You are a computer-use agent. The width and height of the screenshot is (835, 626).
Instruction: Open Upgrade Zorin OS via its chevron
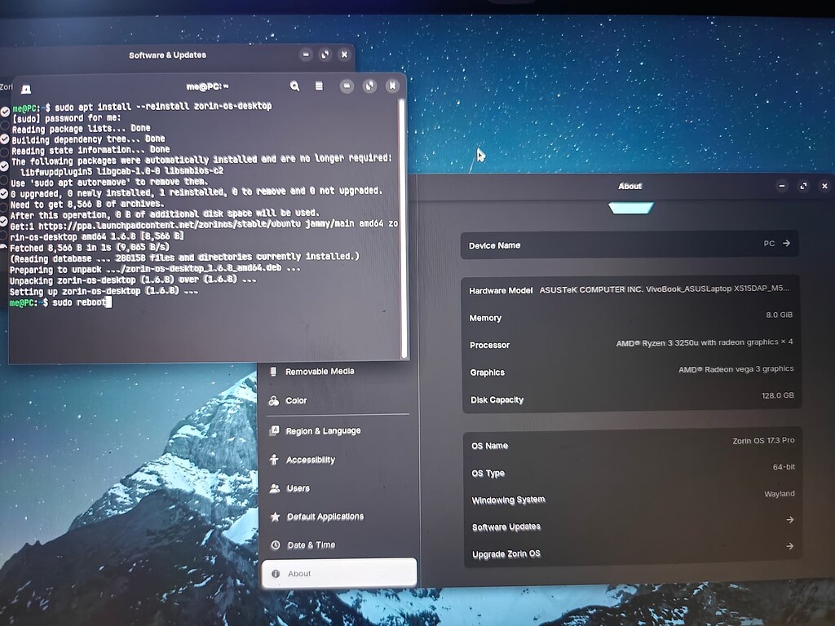[x=788, y=546]
